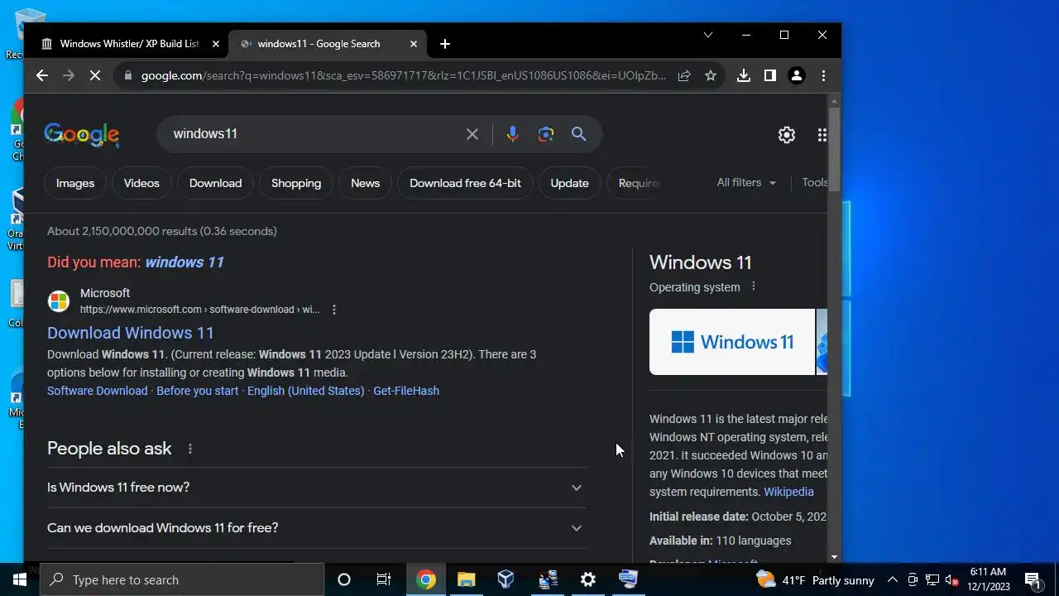
Task: Open notification center icon
Action: pos(1033,579)
